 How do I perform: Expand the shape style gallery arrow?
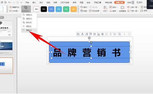click(x=78, y=9)
